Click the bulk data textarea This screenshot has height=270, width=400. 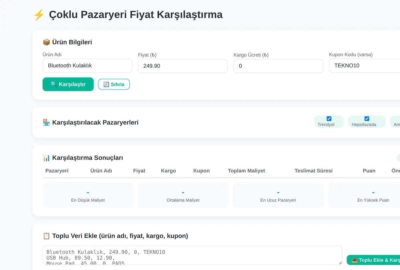pos(192,255)
